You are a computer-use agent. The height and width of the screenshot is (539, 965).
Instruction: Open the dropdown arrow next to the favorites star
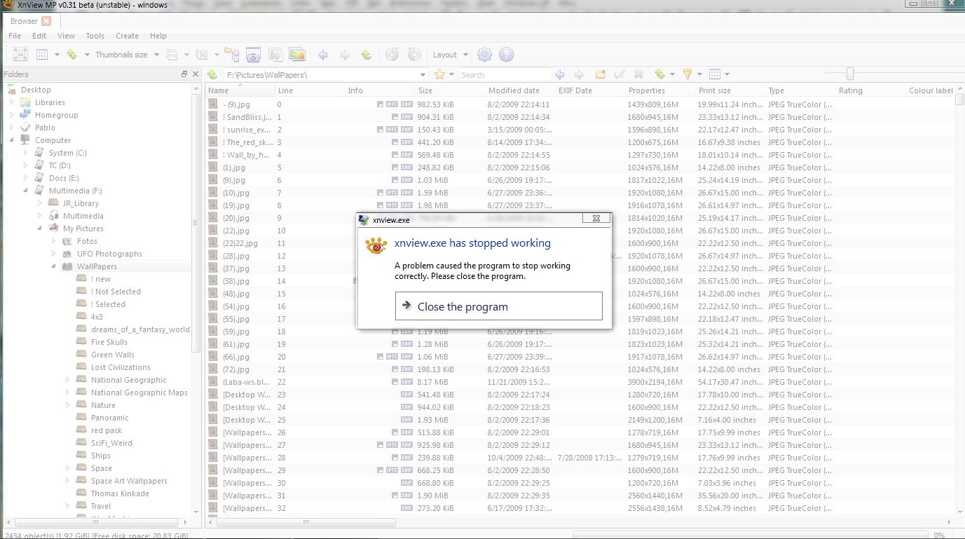tap(452, 74)
